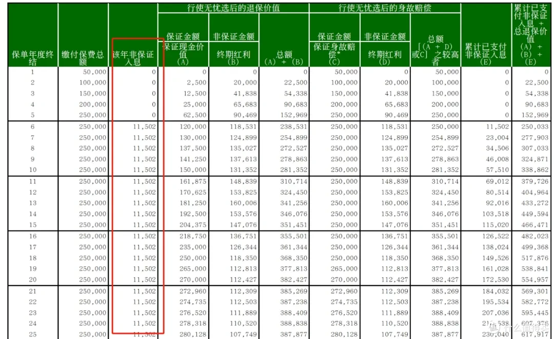554x339 pixels.
Task: Click the guaranteed cash value 12,500
Action: [195, 94]
